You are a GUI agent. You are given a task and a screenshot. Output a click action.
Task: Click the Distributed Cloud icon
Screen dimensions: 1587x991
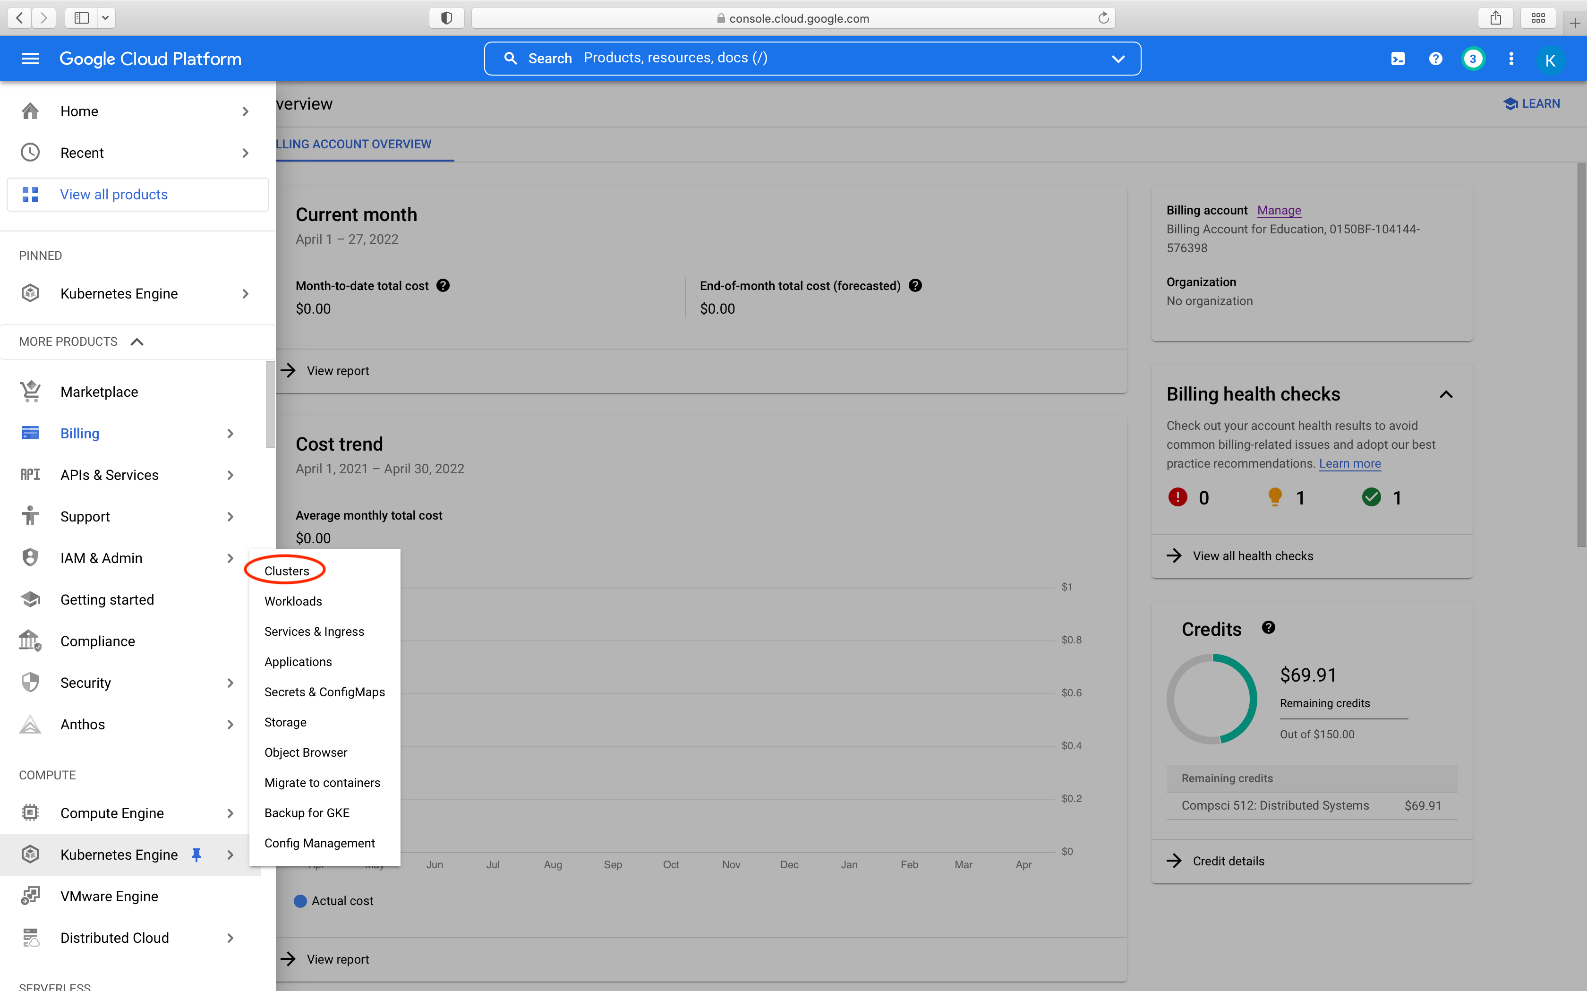30,938
